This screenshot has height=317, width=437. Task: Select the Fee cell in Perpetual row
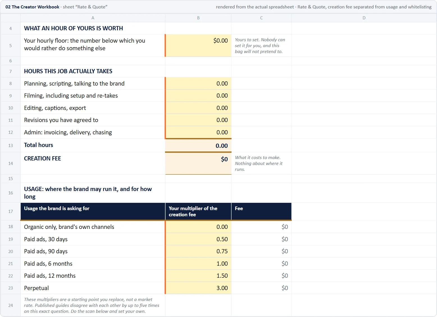tap(262, 288)
